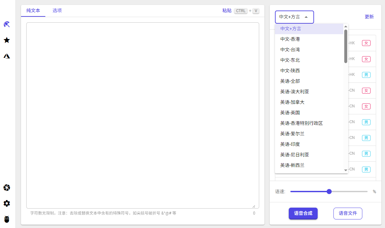Image resolution: width=385 pixels, height=228 pixels.
Task: Open settings via the gear icon
Action: point(7,203)
